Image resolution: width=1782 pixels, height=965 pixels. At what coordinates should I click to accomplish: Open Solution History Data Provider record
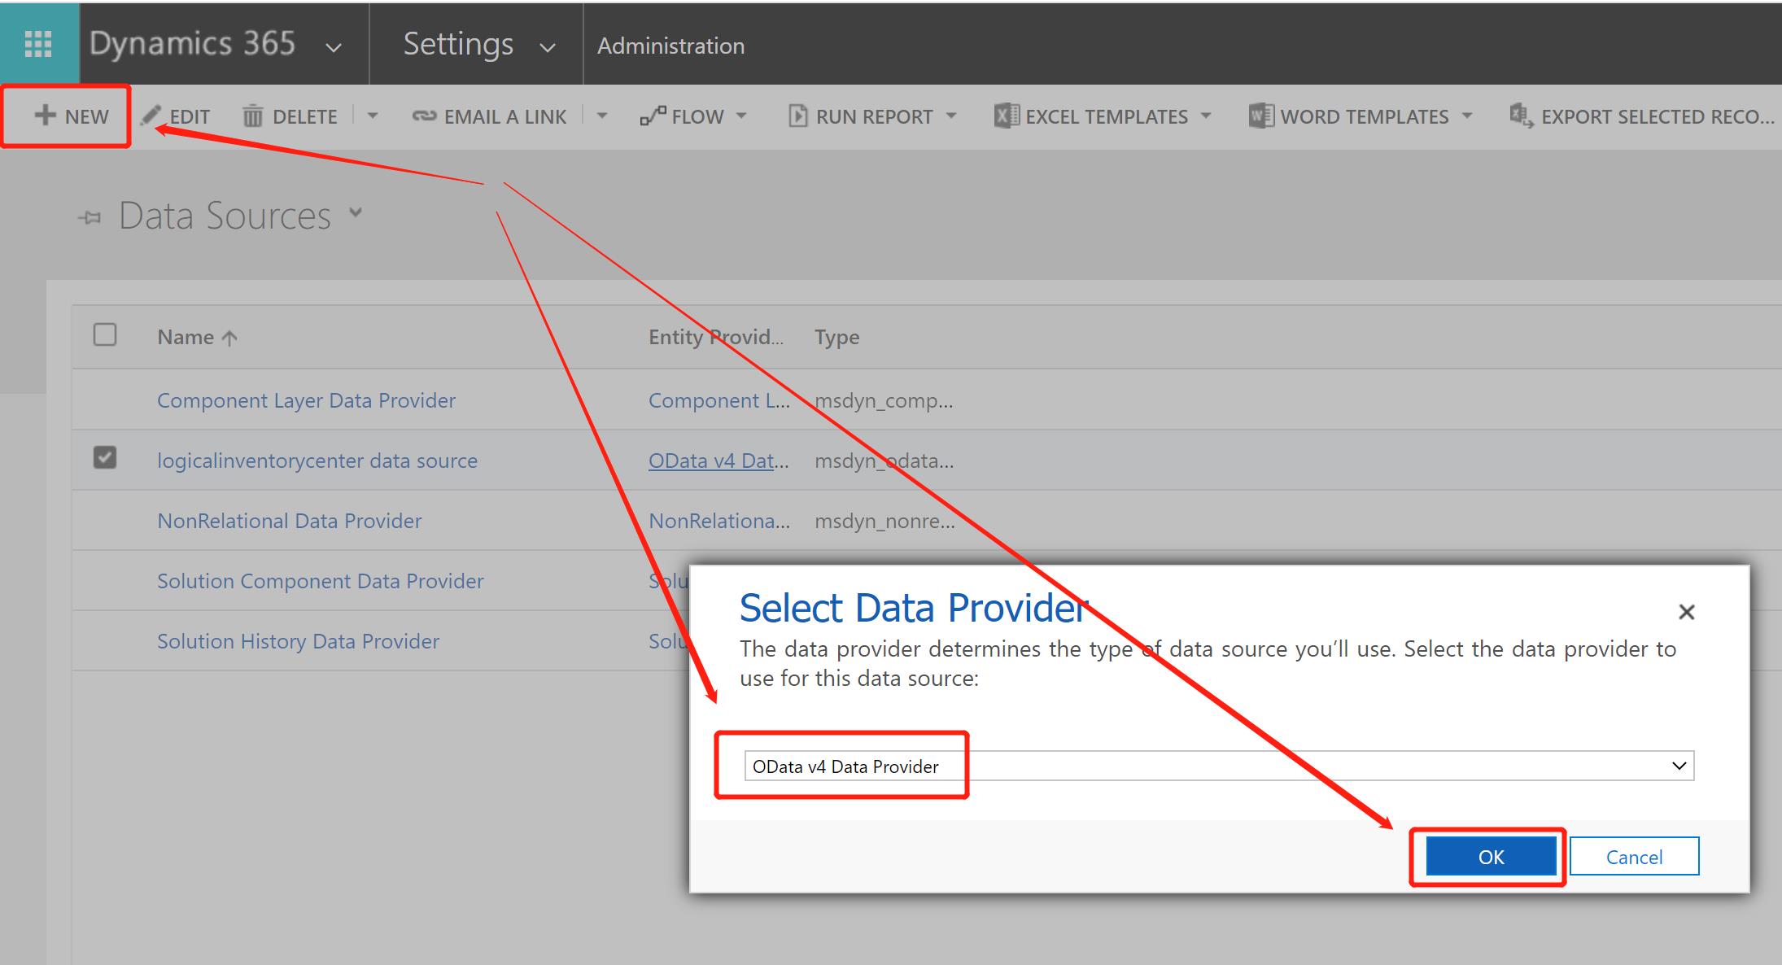(x=298, y=641)
